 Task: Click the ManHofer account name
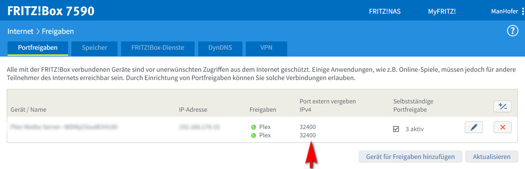click(505, 12)
